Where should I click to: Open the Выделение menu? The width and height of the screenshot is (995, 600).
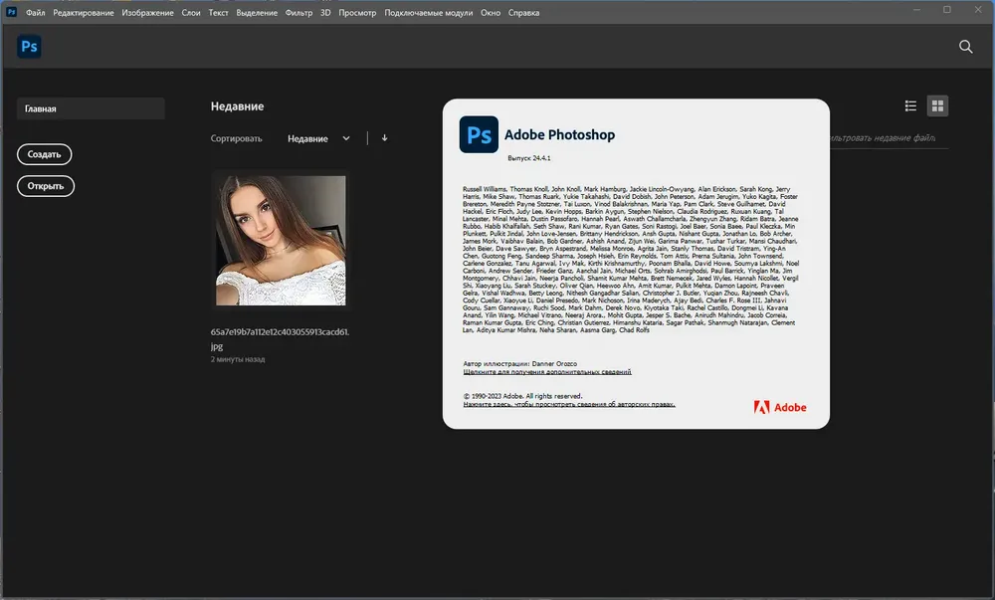tap(257, 13)
